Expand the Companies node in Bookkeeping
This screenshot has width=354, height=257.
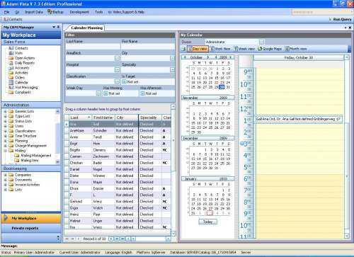(5, 175)
